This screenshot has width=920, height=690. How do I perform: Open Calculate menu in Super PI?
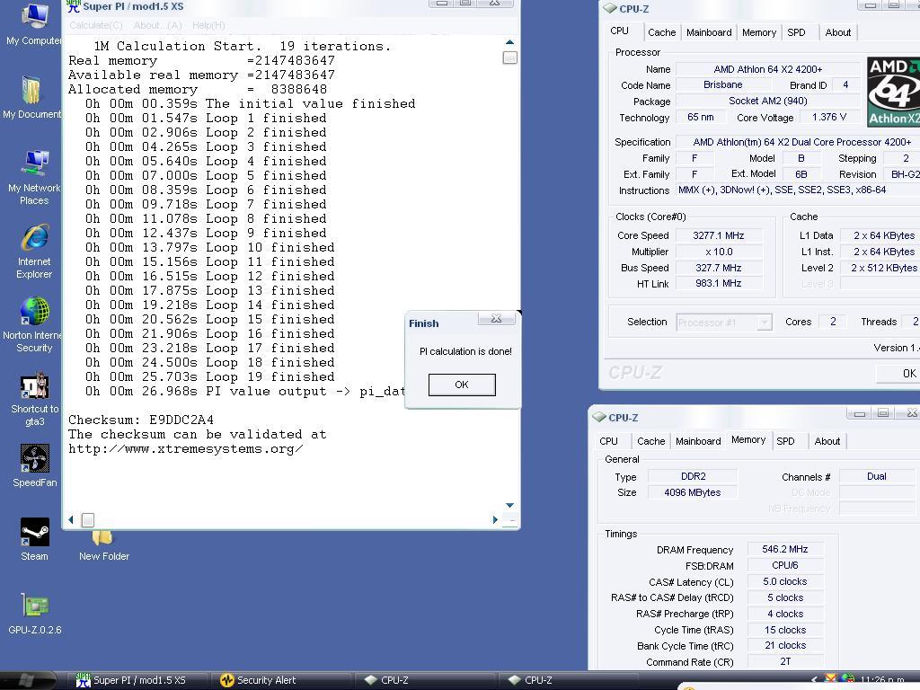click(95, 25)
